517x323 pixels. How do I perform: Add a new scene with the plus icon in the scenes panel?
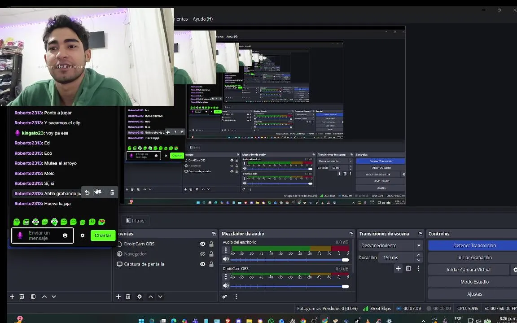[12, 297]
